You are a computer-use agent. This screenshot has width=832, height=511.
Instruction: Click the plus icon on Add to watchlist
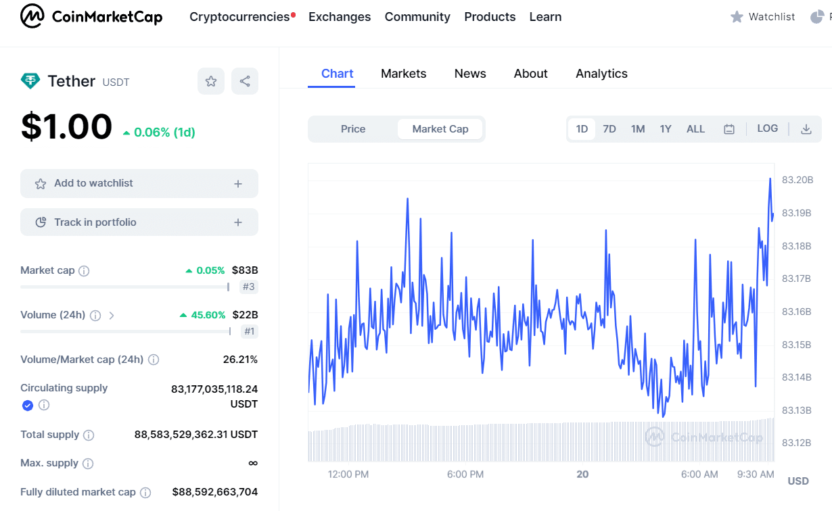point(238,184)
